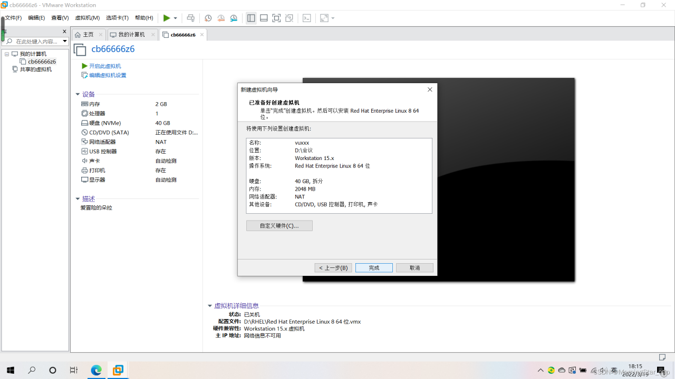Click 取消 to cancel the wizard
675x379 pixels.
415,268
